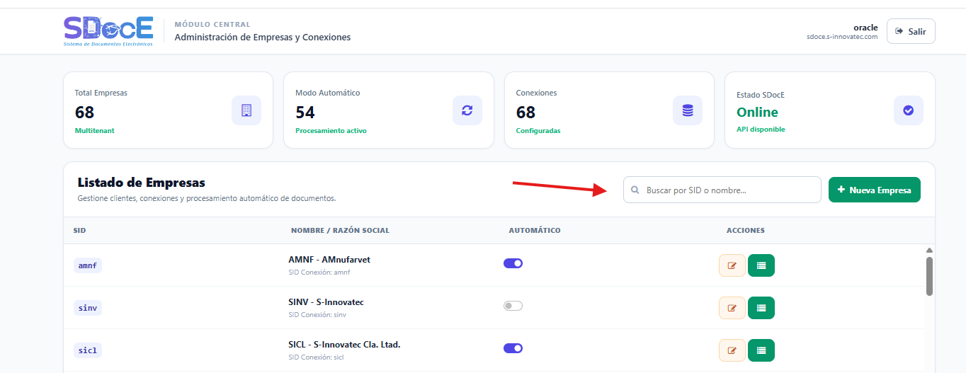Click the sinv SID badge

(x=88, y=308)
